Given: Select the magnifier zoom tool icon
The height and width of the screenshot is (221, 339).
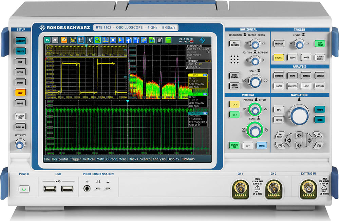Looking at the screenshot, I should (x=97, y=40).
